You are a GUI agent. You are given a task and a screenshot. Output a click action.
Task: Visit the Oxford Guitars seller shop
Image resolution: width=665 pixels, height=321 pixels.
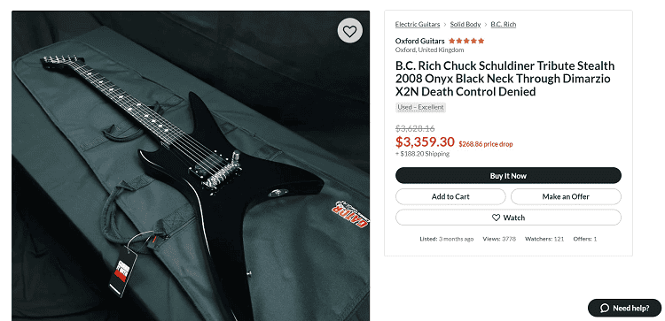click(x=420, y=41)
